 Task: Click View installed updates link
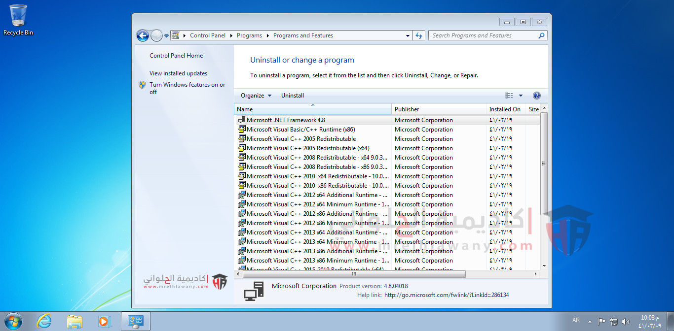click(178, 73)
